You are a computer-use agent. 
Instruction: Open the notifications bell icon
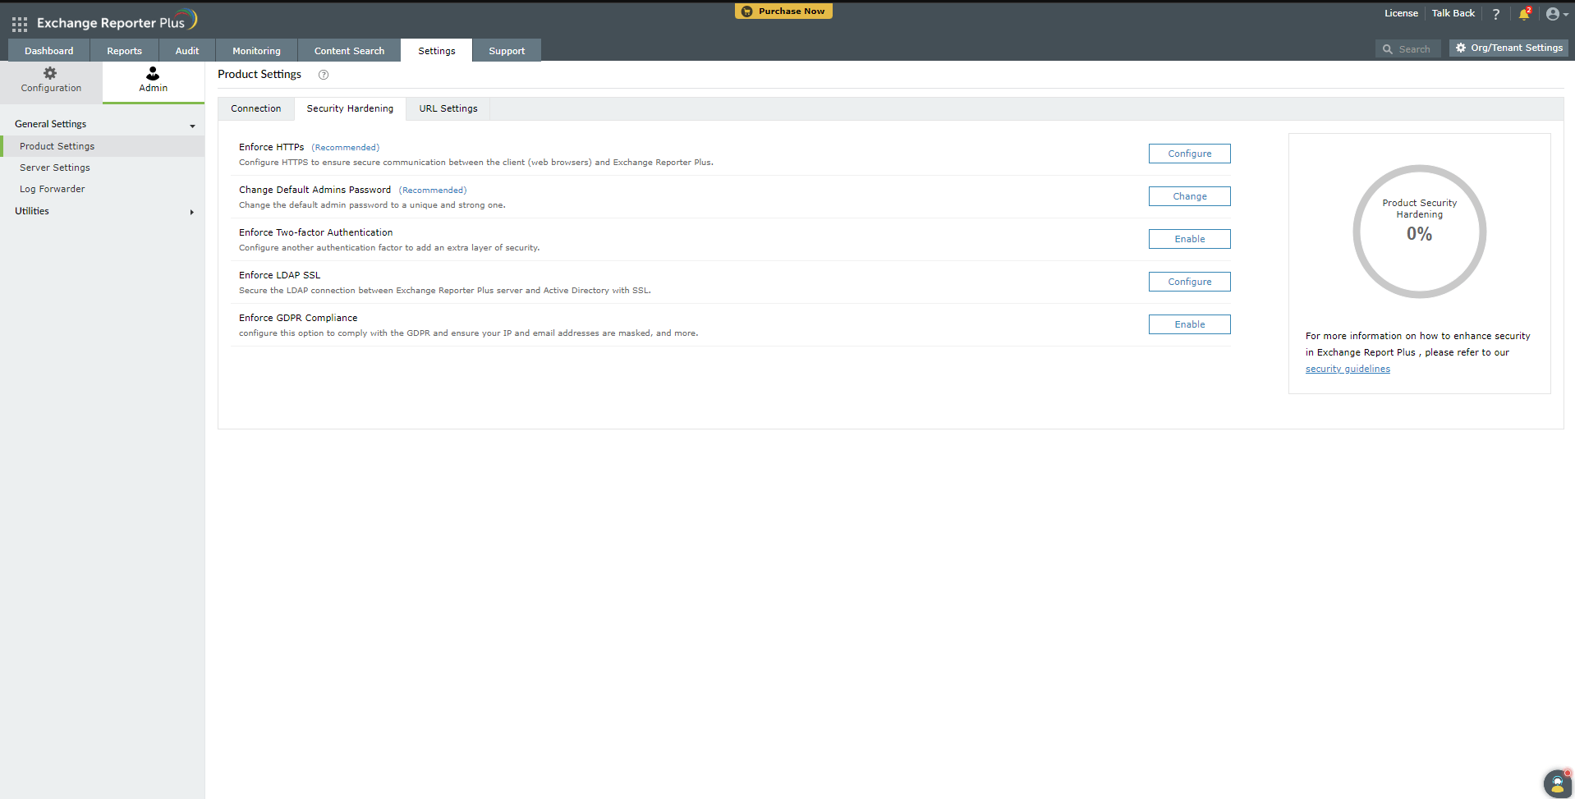1524,14
